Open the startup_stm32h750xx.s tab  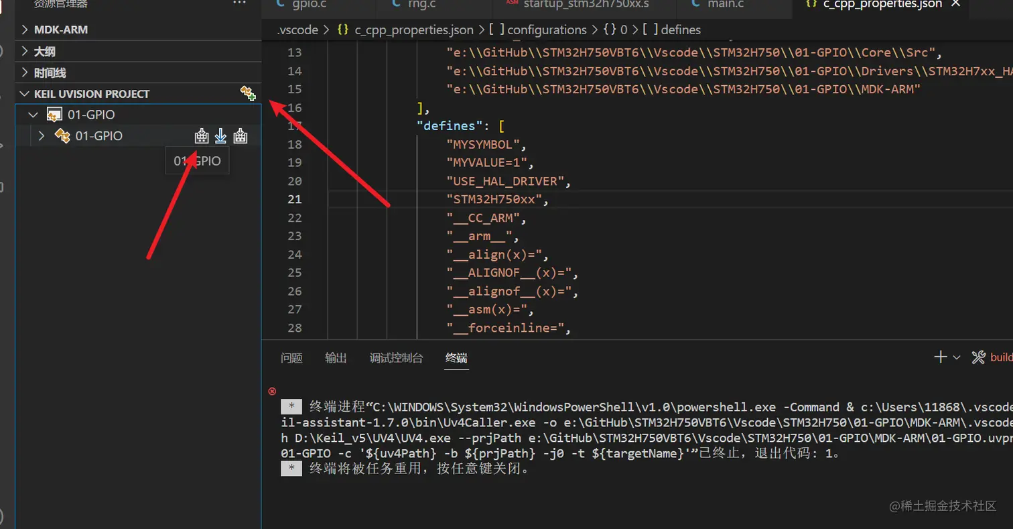click(x=586, y=4)
